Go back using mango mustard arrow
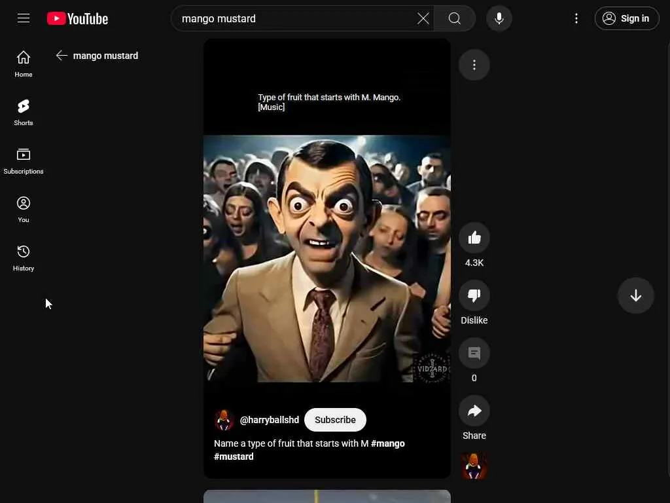The height and width of the screenshot is (503, 670). [62, 56]
